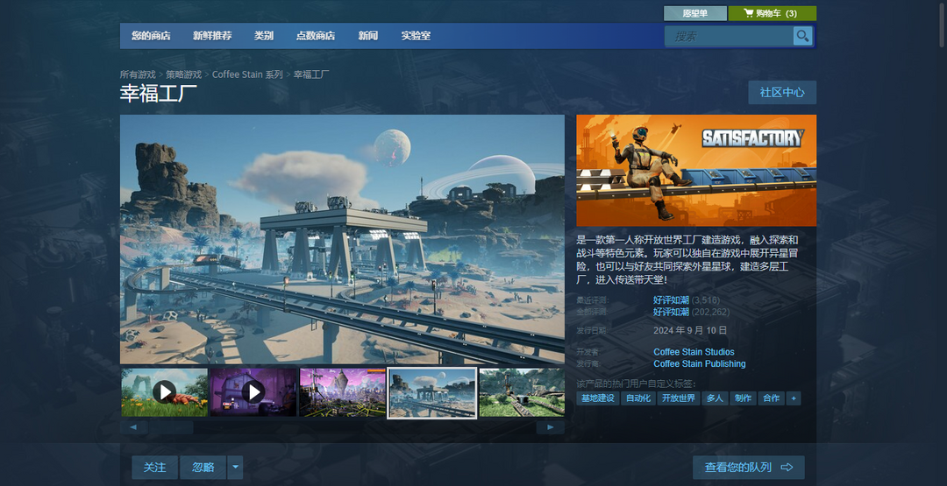This screenshot has width=947, height=486.
Task: Open developer Coffee Stain Studios
Action: click(x=694, y=351)
